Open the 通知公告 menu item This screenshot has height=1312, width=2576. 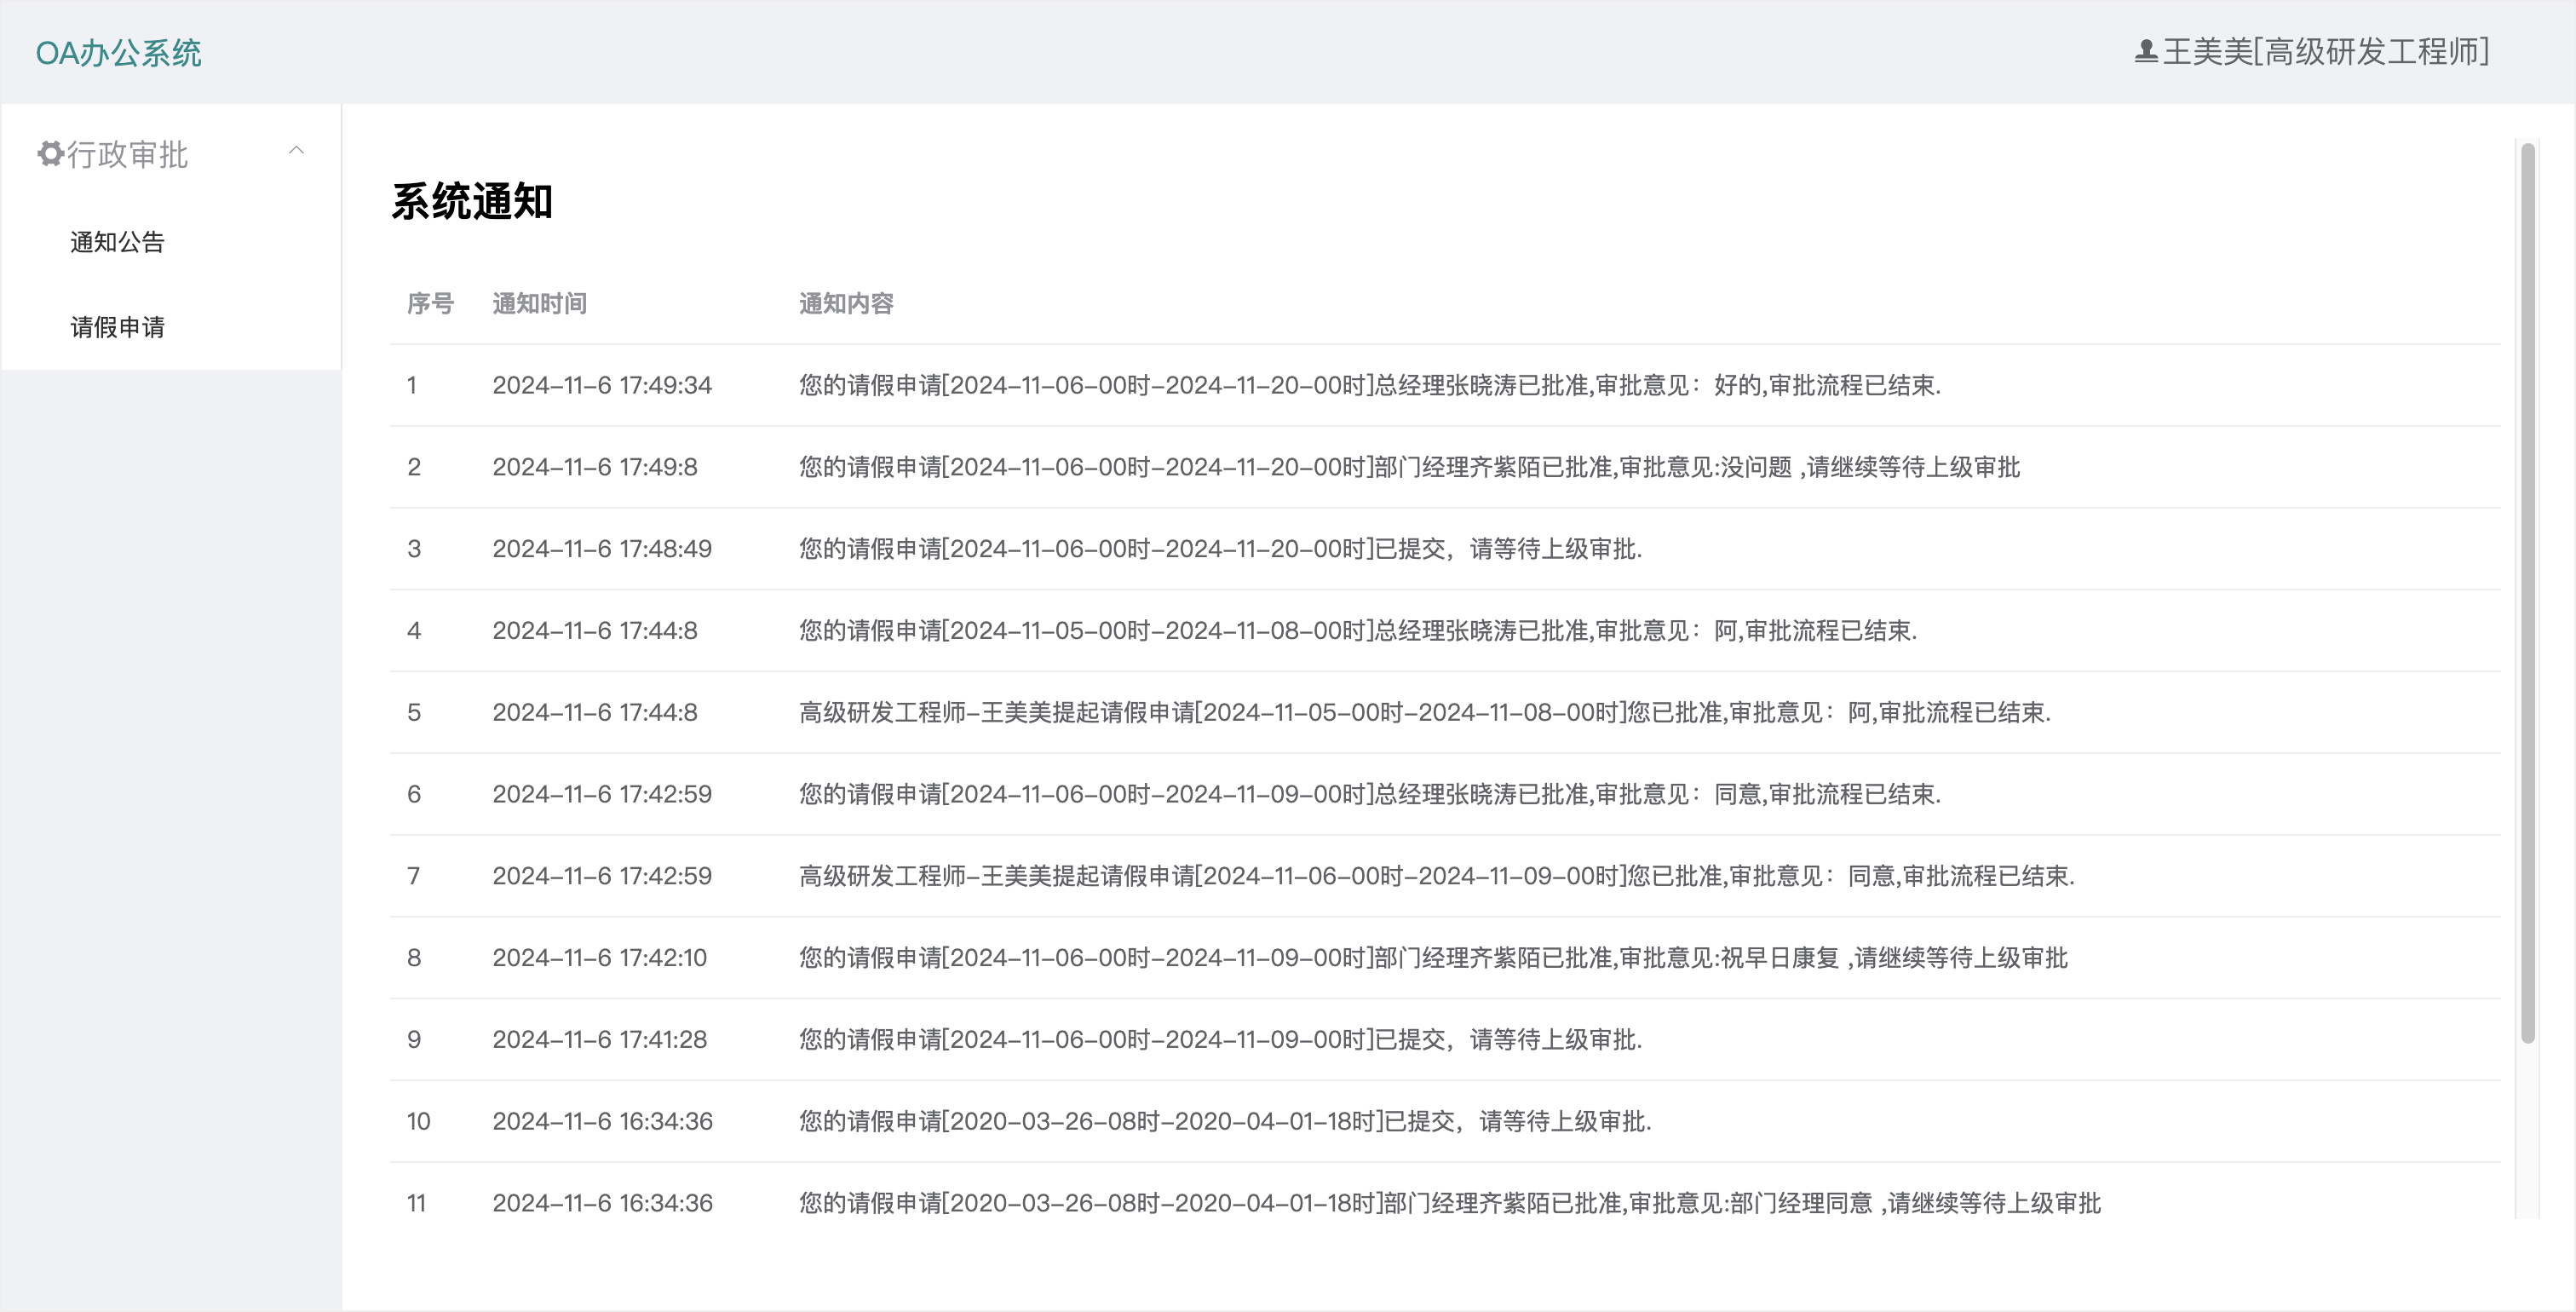[x=117, y=242]
